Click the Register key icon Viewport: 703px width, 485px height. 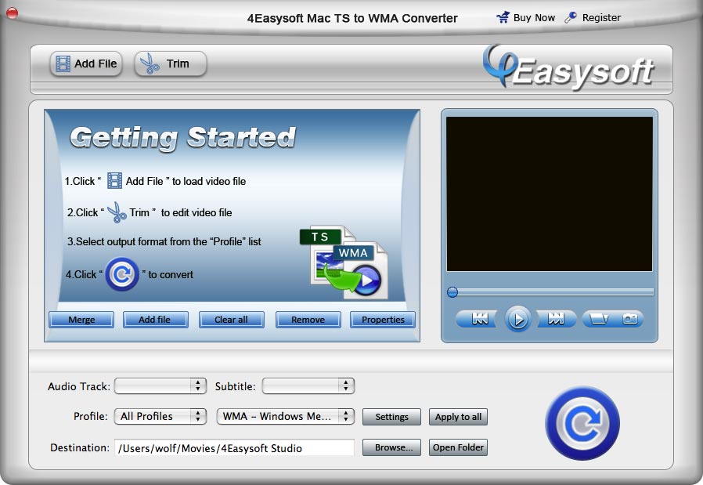click(571, 16)
